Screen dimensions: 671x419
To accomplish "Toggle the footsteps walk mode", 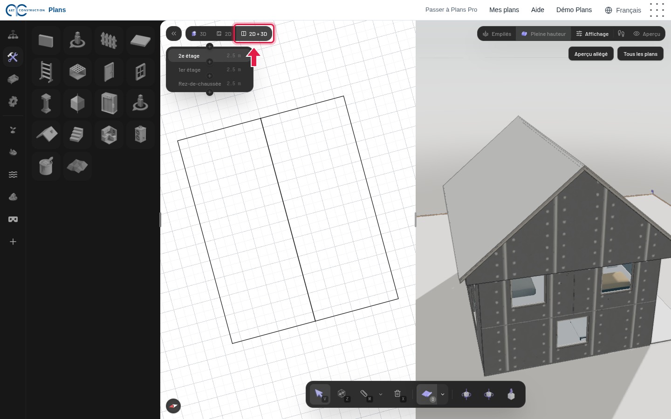I will click(x=621, y=34).
